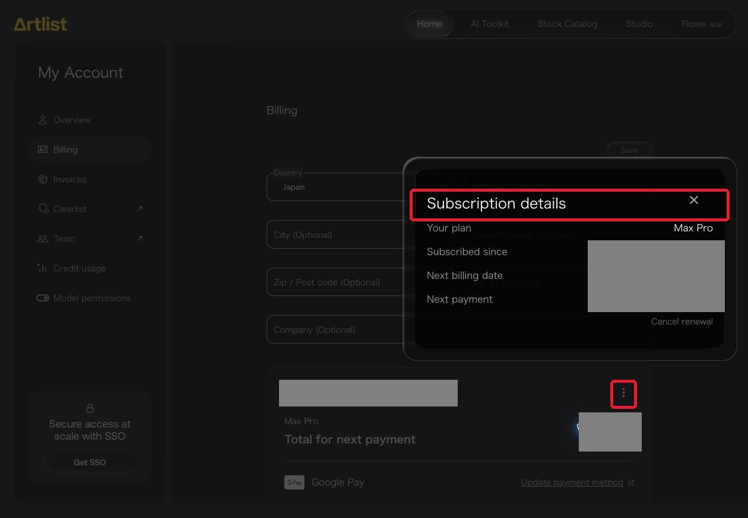This screenshot has height=518, width=748.
Task: Open the Country dropdown showing Japan
Action: (x=335, y=187)
